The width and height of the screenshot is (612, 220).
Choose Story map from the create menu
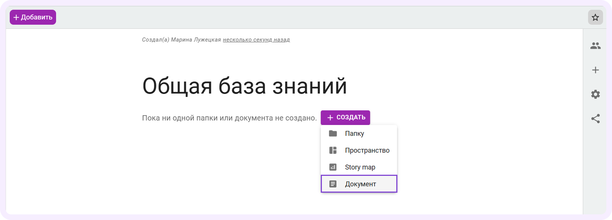click(x=359, y=167)
